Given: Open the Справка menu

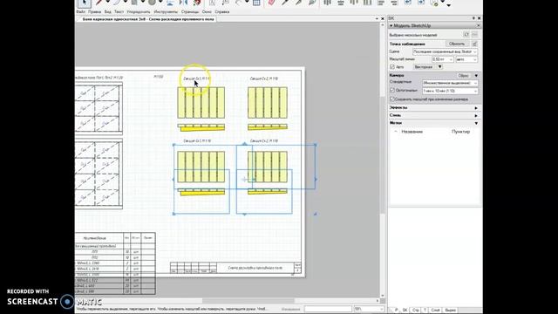Looking at the screenshot, I should (x=222, y=11).
